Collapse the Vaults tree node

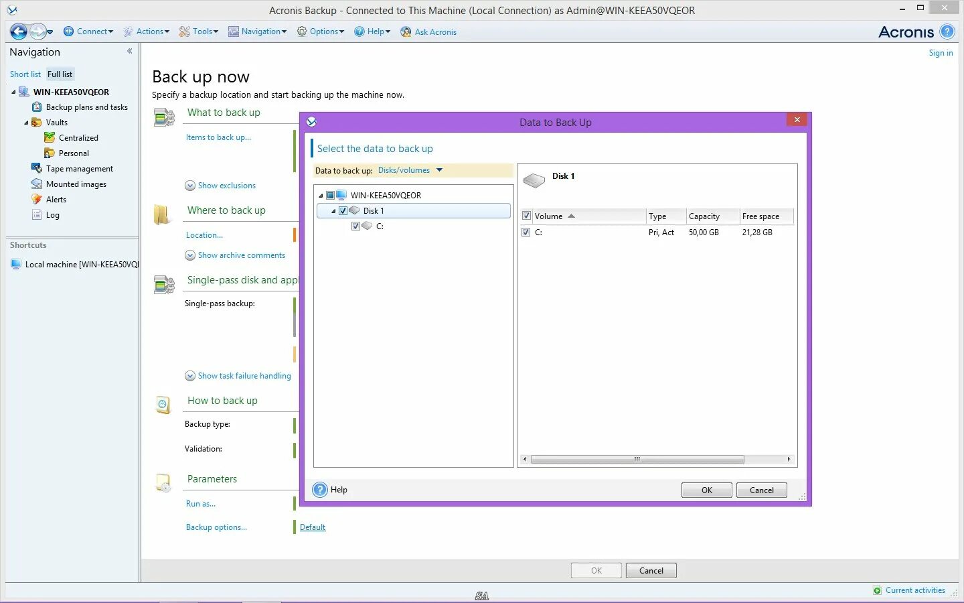26,123
